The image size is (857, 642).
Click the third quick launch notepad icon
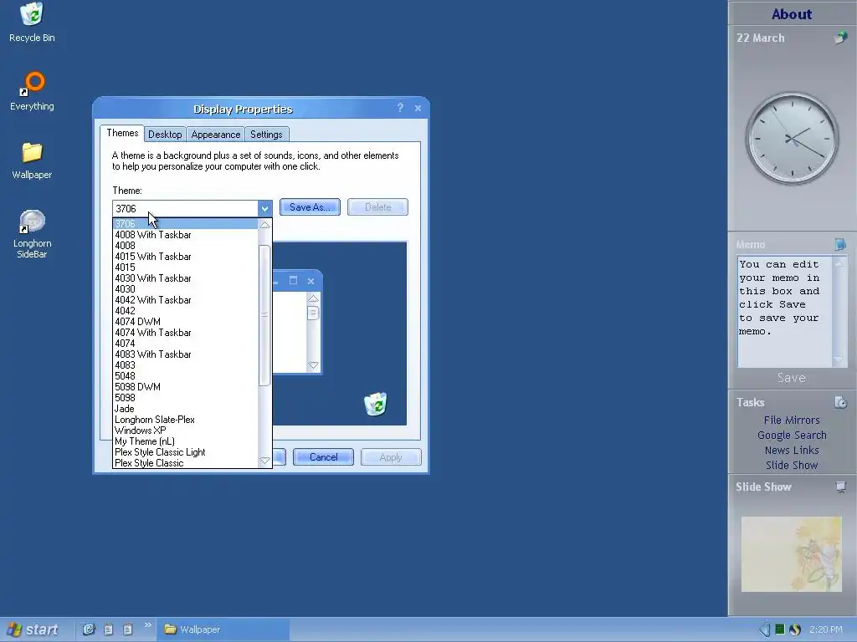click(x=127, y=629)
